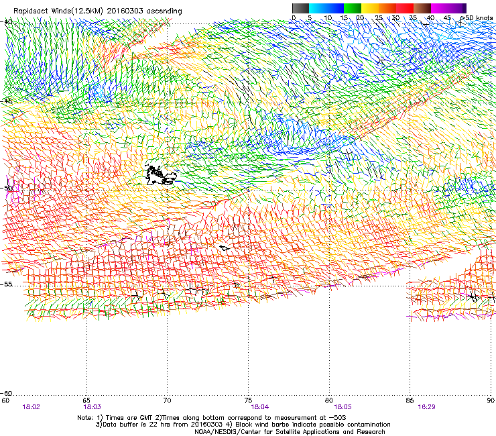Click the magenta-purple 40-50 knots legend swatch

448,8
